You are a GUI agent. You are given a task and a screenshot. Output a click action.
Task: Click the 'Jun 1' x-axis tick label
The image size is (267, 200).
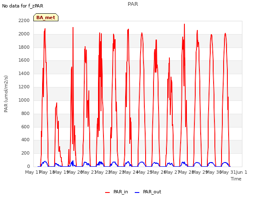[x=242, y=172]
